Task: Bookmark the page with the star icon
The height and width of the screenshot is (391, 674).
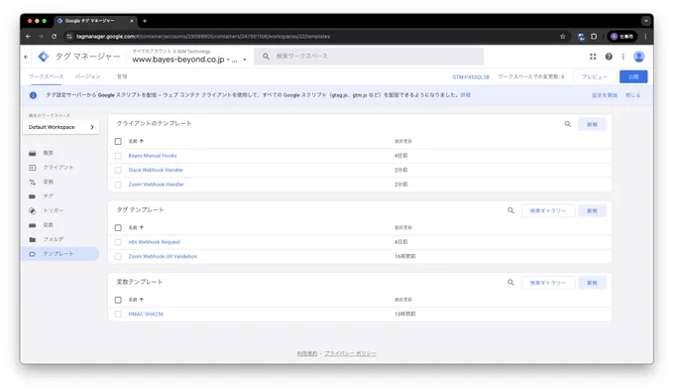Action: pyautogui.click(x=563, y=37)
